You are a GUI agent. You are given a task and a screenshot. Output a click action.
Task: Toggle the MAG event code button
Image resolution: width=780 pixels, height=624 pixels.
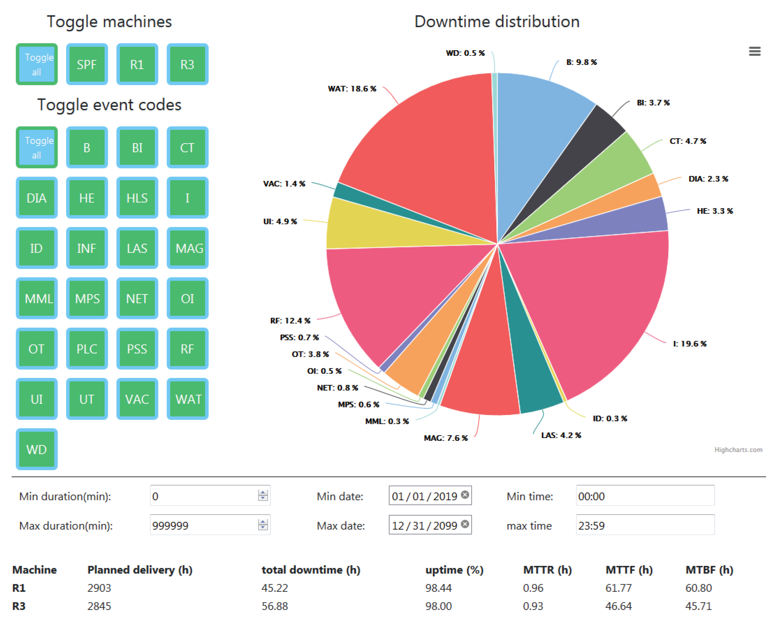[187, 248]
